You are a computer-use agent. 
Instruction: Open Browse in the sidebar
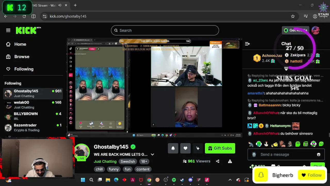point(18,57)
